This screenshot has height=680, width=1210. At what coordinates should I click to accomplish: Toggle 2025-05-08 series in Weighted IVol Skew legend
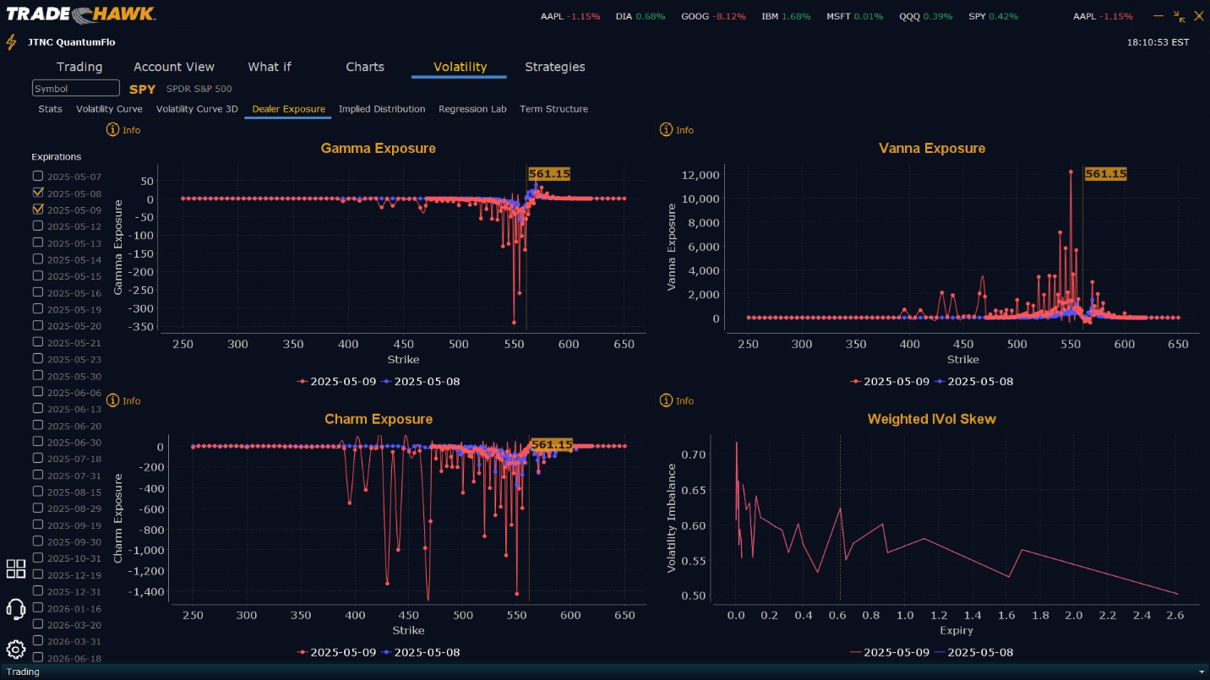coord(974,651)
